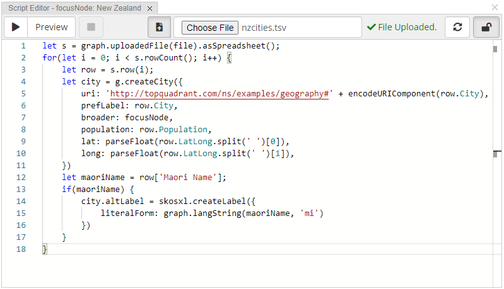The image size is (504, 289).
Task: Click line number 4 in the gutter
Action: pyautogui.click(x=23, y=81)
